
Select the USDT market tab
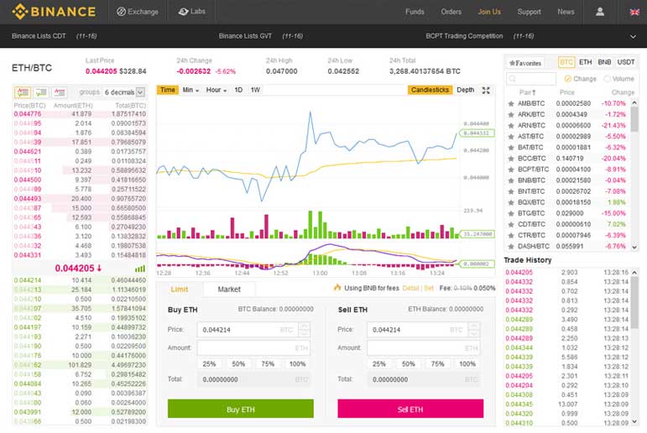click(625, 62)
